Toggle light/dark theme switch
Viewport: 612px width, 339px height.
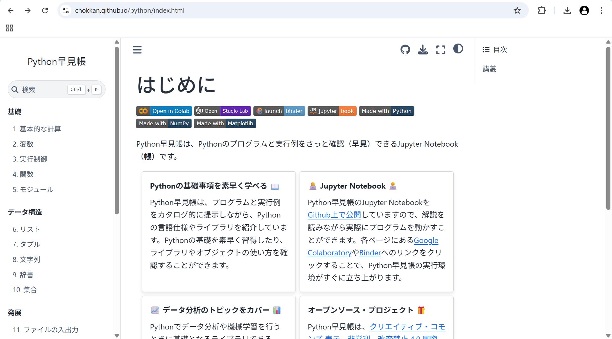tap(458, 49)
